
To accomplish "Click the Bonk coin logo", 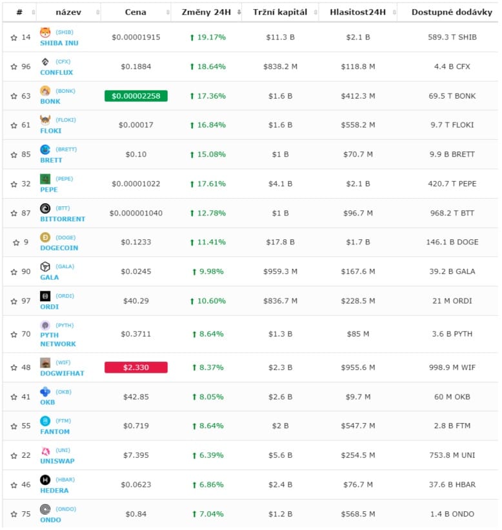I will tap(45, 90).
